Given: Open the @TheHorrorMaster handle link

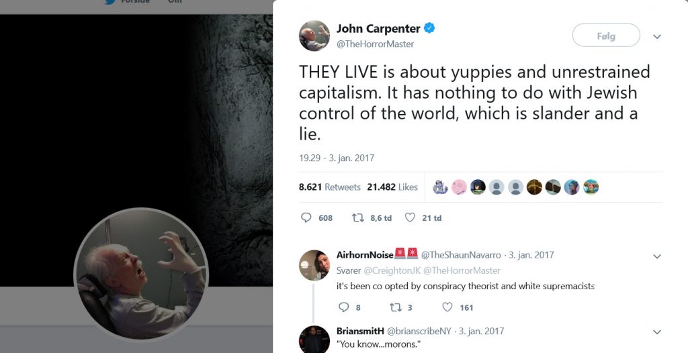Looking at the screenshot, I should pyautogui.click(x=375, y=44).
